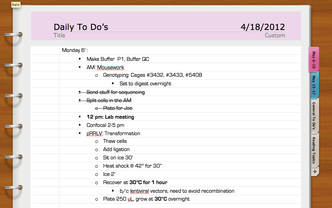Click the circle marker beside "Thaw cells"
332x208 pixels.
[97, 141]
